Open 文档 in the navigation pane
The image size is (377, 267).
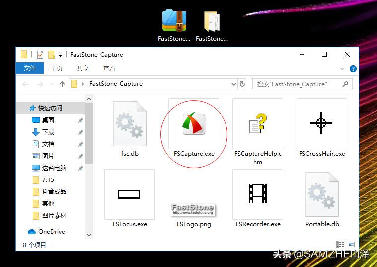click(48, 144)
